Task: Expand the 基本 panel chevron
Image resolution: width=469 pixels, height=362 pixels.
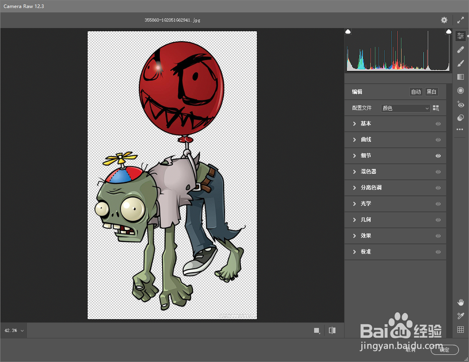Action: click(x=355, y=124)
